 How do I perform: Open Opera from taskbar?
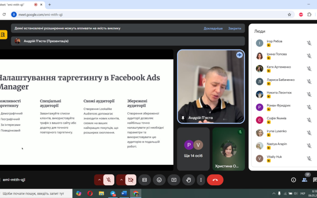pyautogui.click(x=90, y=193)
